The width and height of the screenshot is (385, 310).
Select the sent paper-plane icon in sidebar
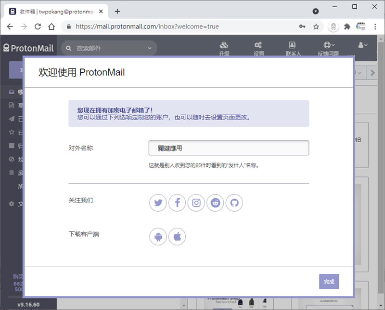point(12,119)
